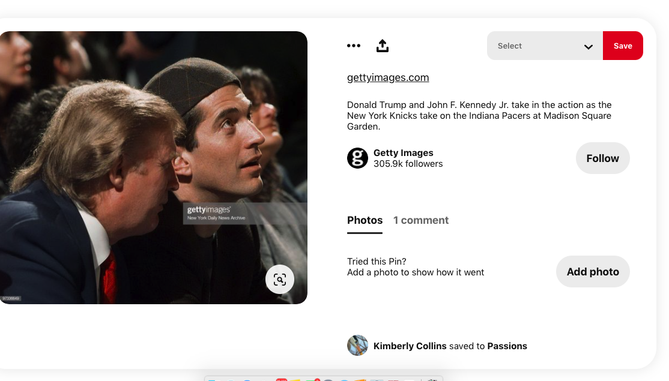Open the Select board dropdown
This screenshot has height=381, width=669.
tap(545, 46)
